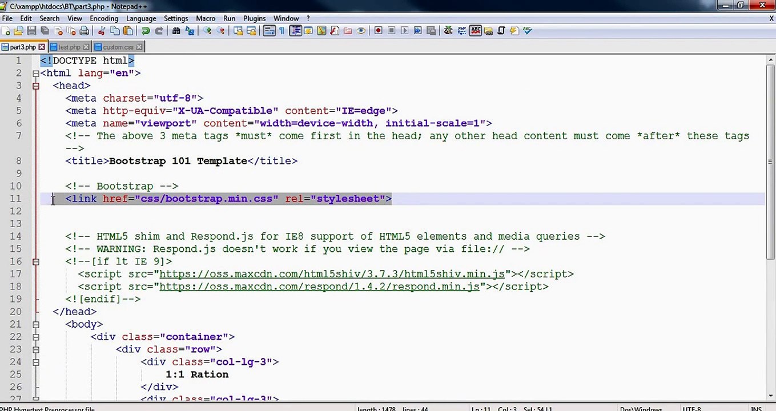Open the Language menu
The width and height of the screenshot is (776, 411).
point(141,18)
